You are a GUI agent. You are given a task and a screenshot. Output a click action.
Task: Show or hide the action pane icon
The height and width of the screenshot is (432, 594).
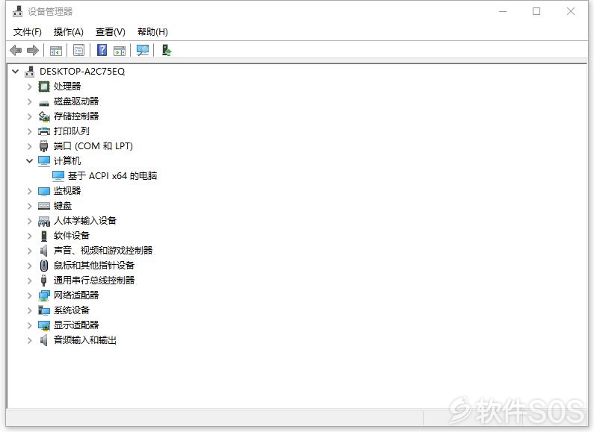click(x=120, y=50)
